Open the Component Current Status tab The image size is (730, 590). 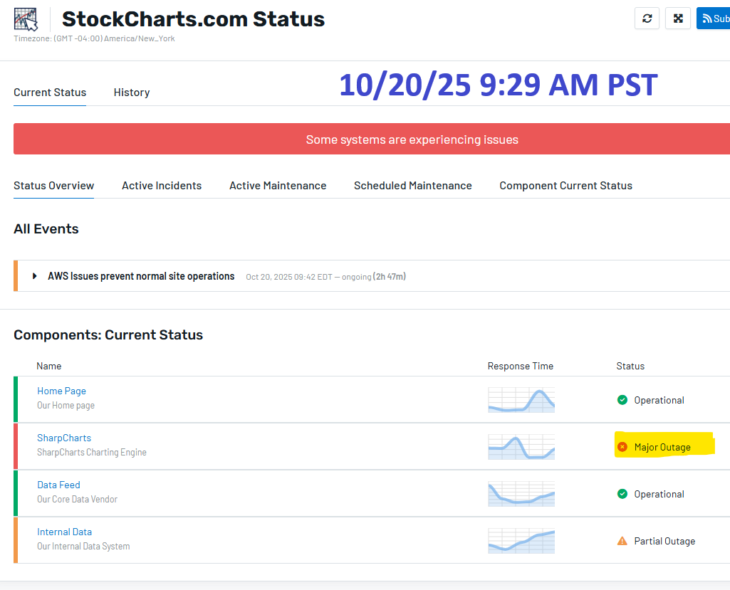coord(565,186)
